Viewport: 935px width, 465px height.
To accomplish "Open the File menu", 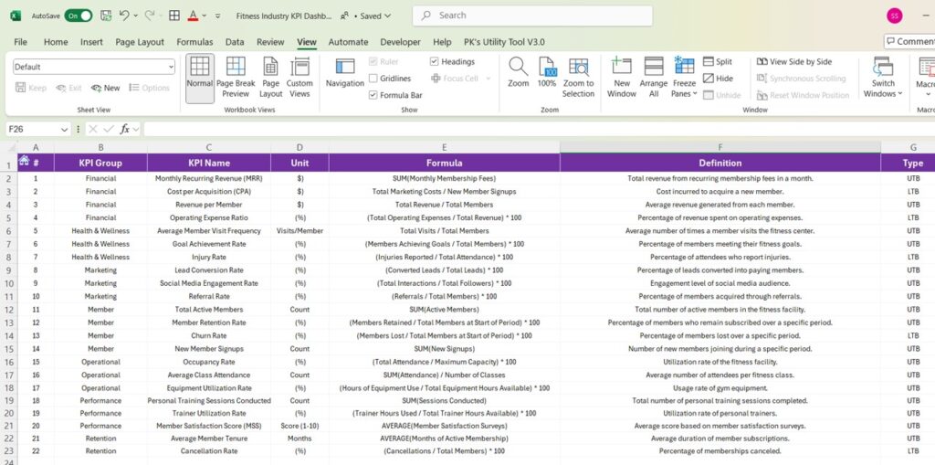I will coord(20,42).
